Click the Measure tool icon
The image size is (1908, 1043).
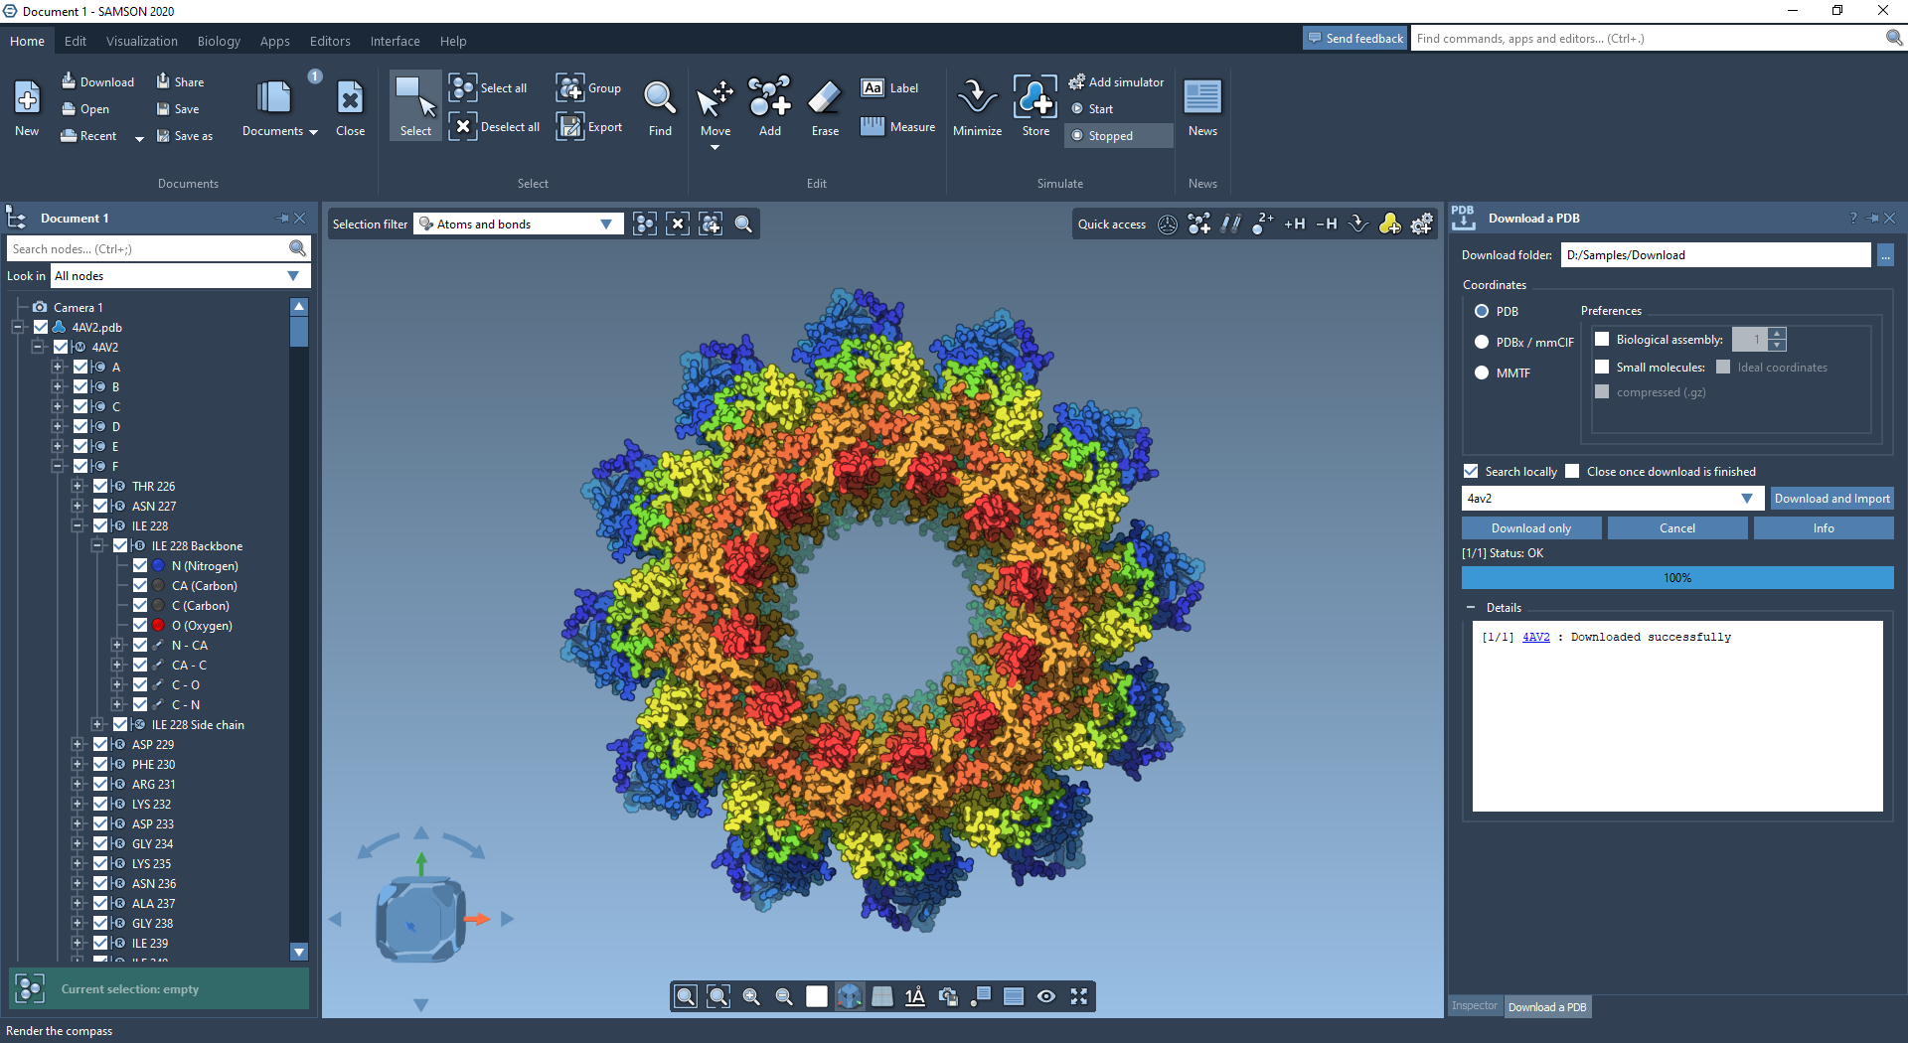(873, 126)
